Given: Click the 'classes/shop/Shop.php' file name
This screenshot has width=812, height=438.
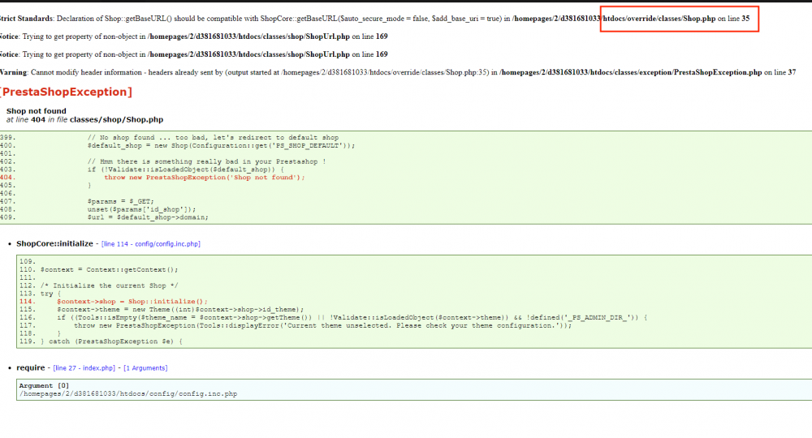Looking at the screenshot, I should point(116,119).
